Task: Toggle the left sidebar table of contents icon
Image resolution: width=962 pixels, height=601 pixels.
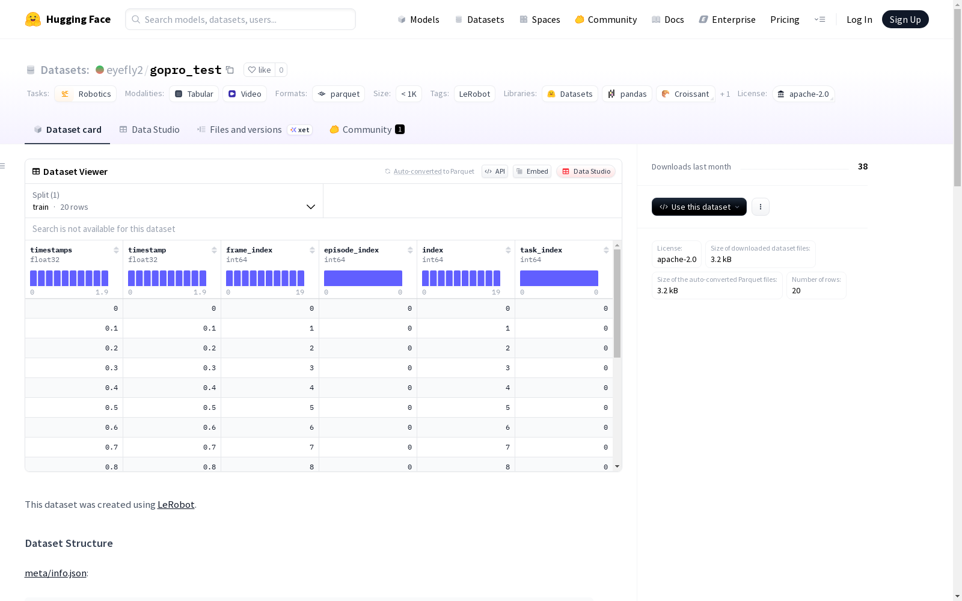Action: [3, 166]
